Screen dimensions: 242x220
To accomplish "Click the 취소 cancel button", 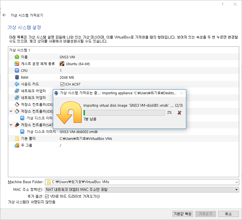I will 228,214.
